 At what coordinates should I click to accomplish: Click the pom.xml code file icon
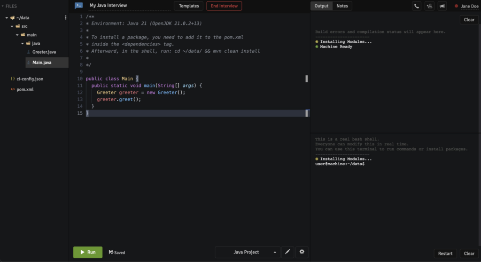tap(13, 89)
